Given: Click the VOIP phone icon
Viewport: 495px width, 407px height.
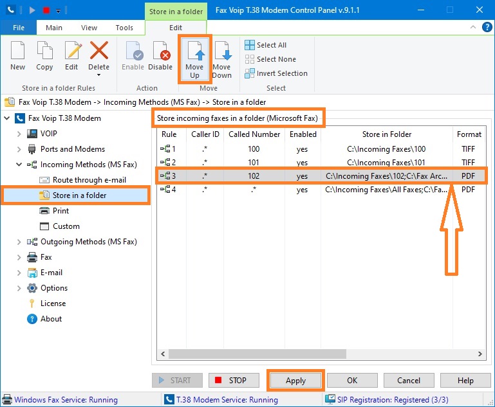Looking at the screenshot, I should 32,134.
